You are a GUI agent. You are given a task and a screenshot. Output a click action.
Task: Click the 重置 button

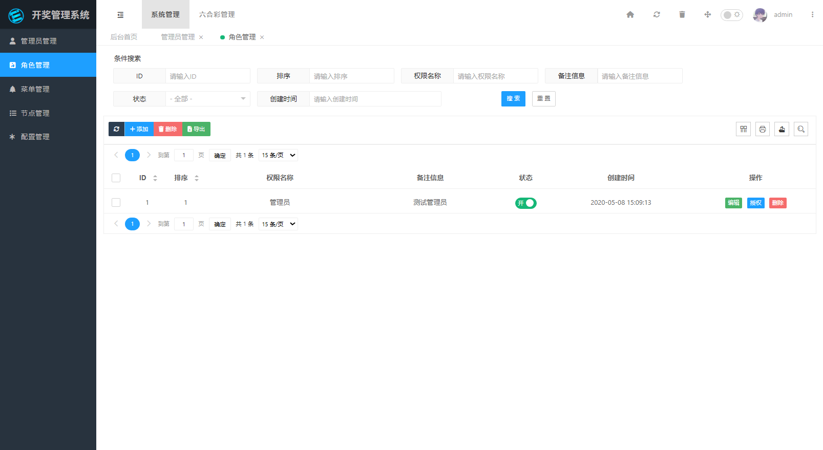(x=544, y=99)
